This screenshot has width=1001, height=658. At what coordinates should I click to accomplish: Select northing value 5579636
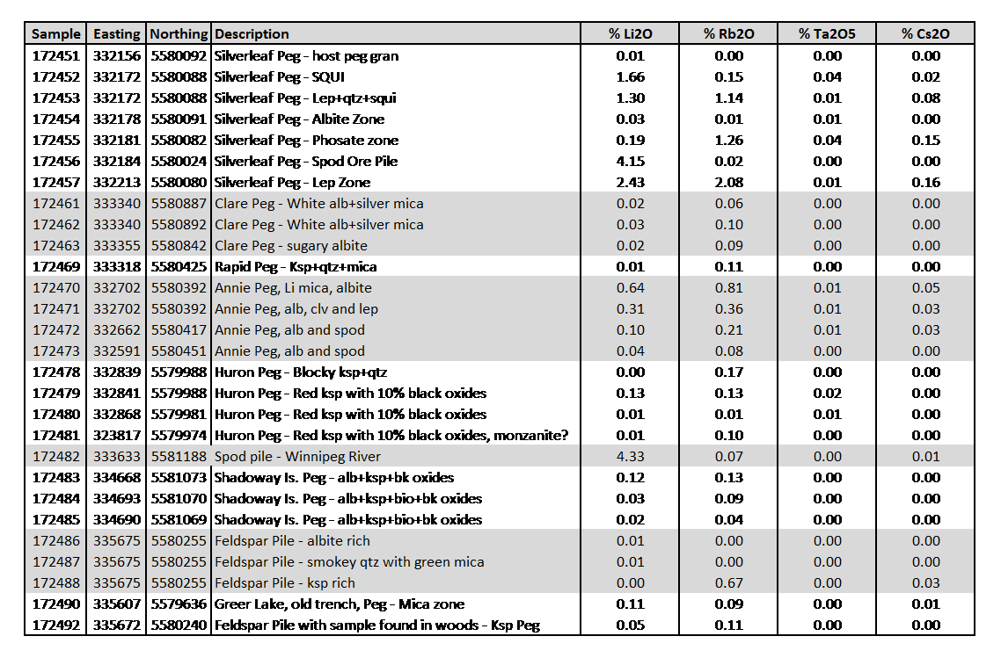179,604
